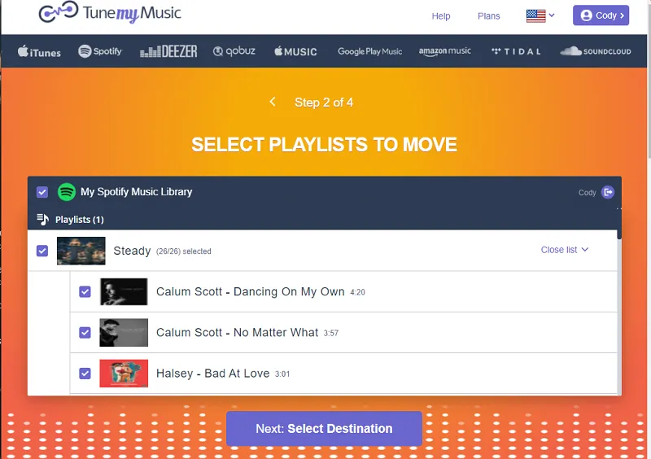Uncheck the Steady playlist checkbox
Image resolution: width=651 pixels, height=459 pixels.
coord(42,251)
